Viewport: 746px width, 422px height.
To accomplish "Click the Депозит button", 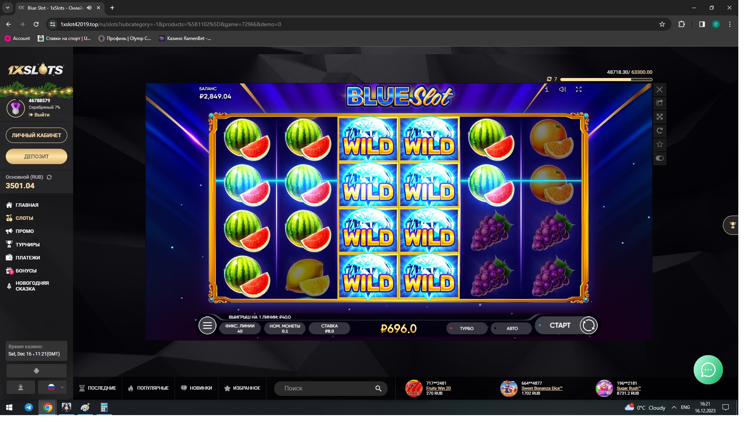I will pos(37,156).
